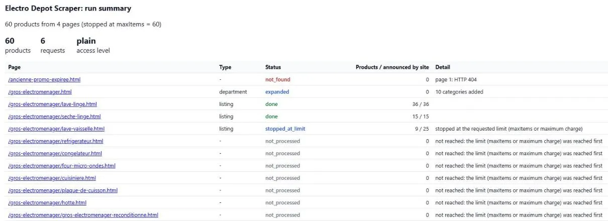Follow the lave-linge.html page link
Viewport: 608px width, 221px height.
52,104
